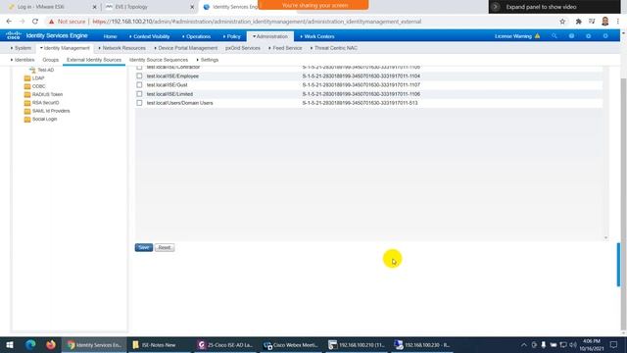Image resolution: width=627 pixels, height=353 pixels.
Task: Expand the Administration menu
Action: tap(270, 36)
